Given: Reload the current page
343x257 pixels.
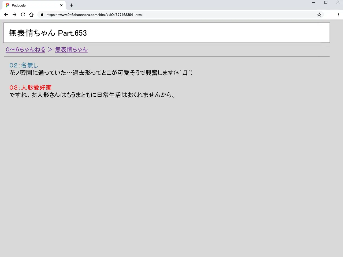Looking at the screenshot, I should pyautogui.click(x=23, y=15).
